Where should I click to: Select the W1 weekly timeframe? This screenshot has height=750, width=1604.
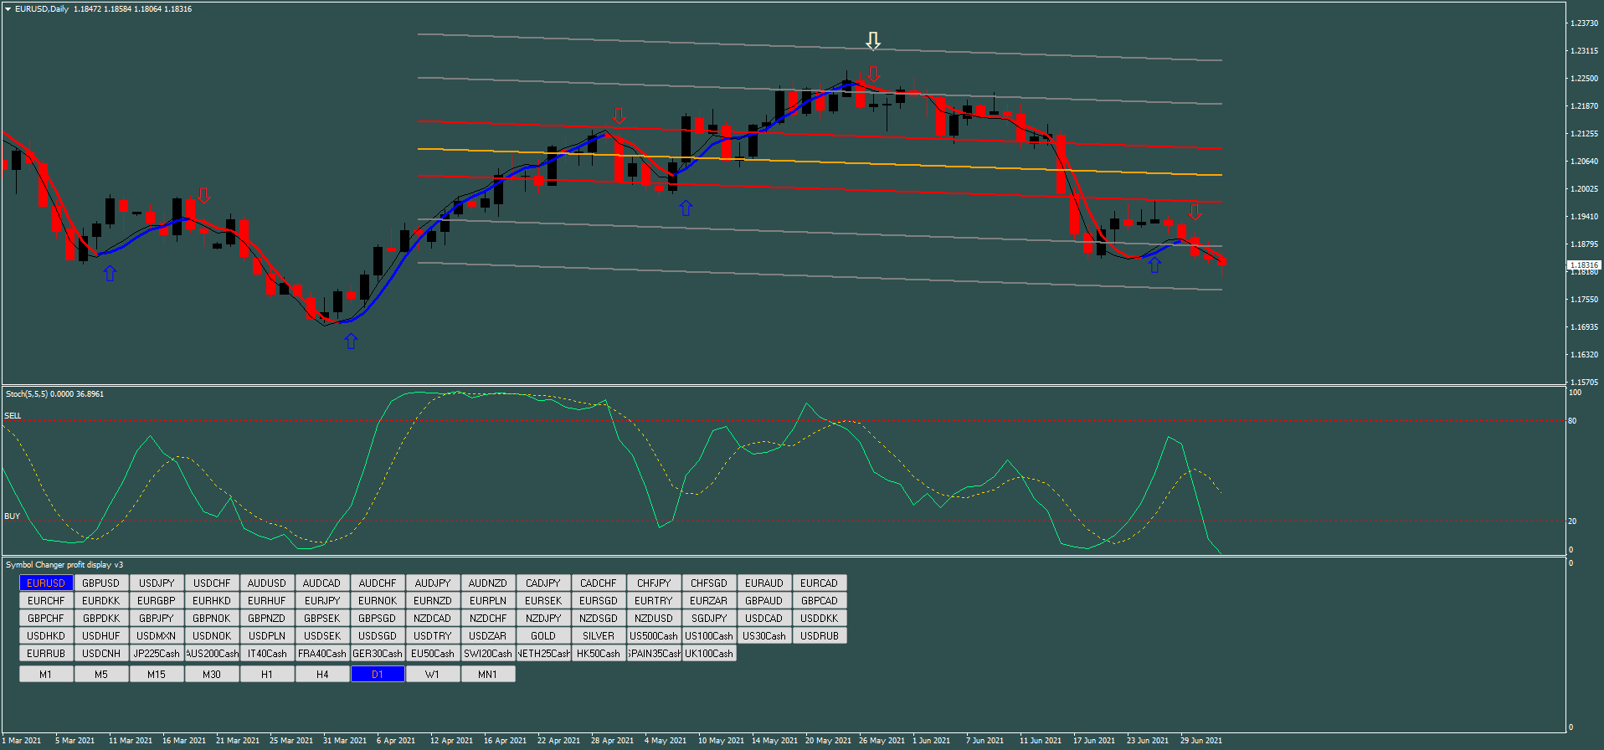pos(433,674)
